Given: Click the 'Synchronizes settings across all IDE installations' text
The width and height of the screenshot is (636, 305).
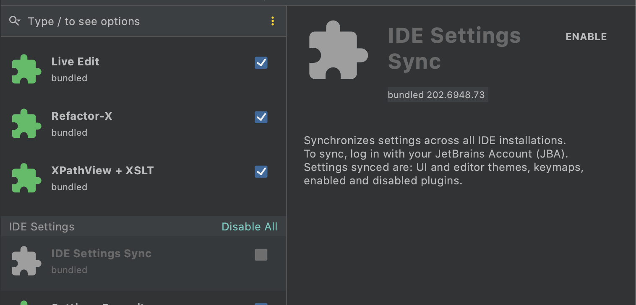Looking at the screenshot, I should coord(435,140).
